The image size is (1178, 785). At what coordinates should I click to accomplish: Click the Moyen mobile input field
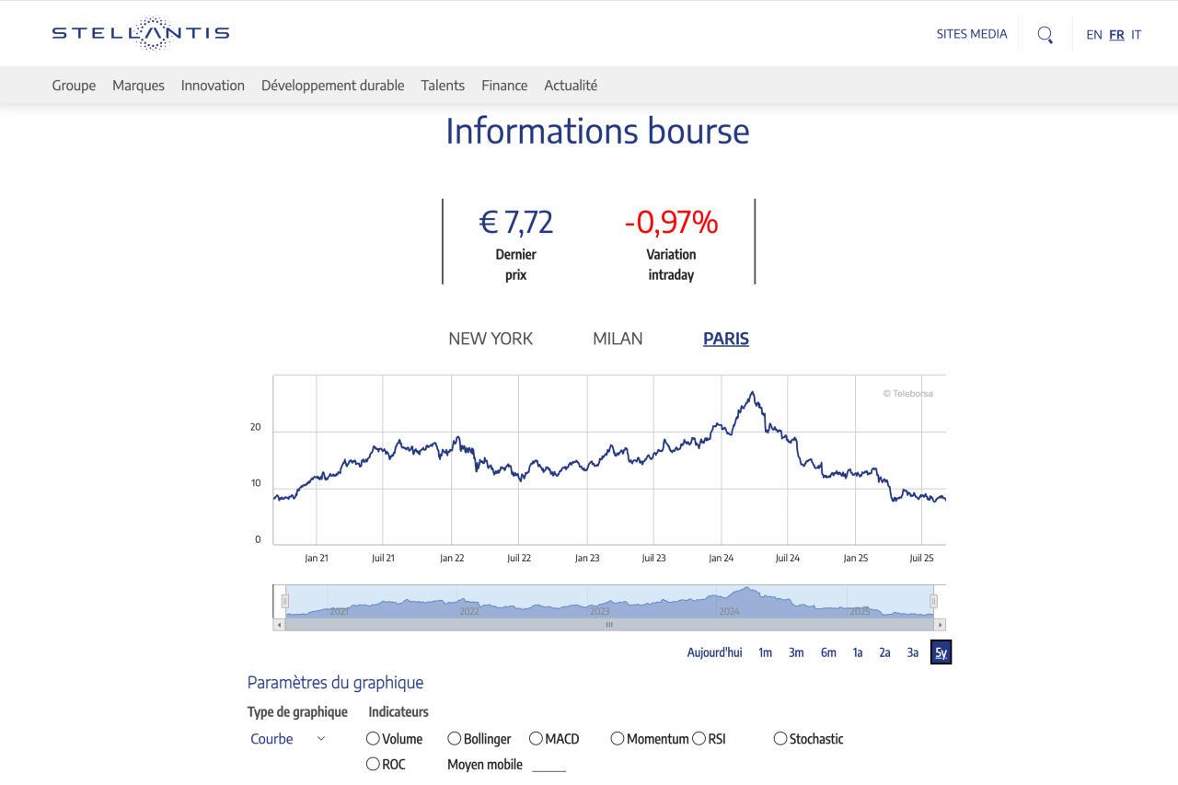point(549,764)
